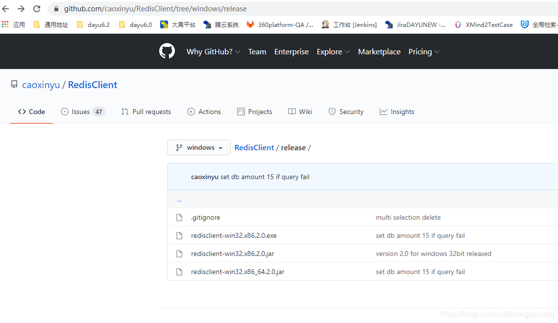
Task: Open redisclient-win32.x86.2.0.jar file
Action: point(232,254)
